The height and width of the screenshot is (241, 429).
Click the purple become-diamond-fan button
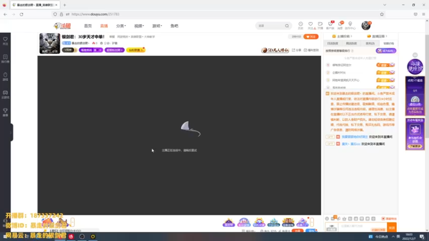(x=386, y=51)
